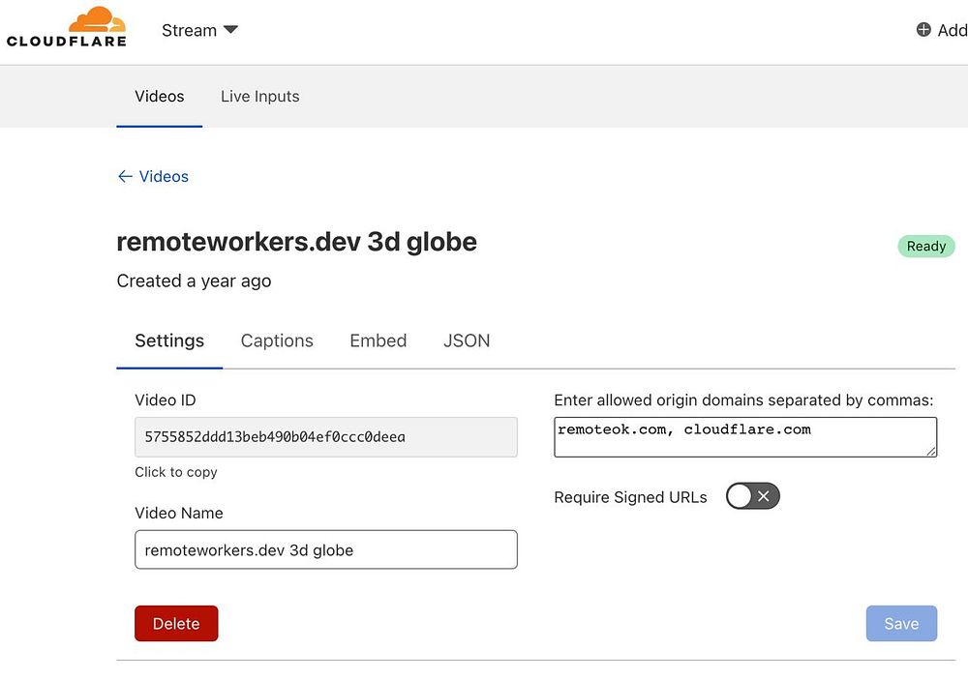Go back via the Videos link

coord(153,176)
